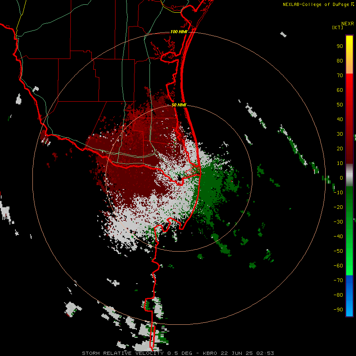356x356 pixels.
Task: Click the -60 value on the velocity scale
Action: pos(338,266)
